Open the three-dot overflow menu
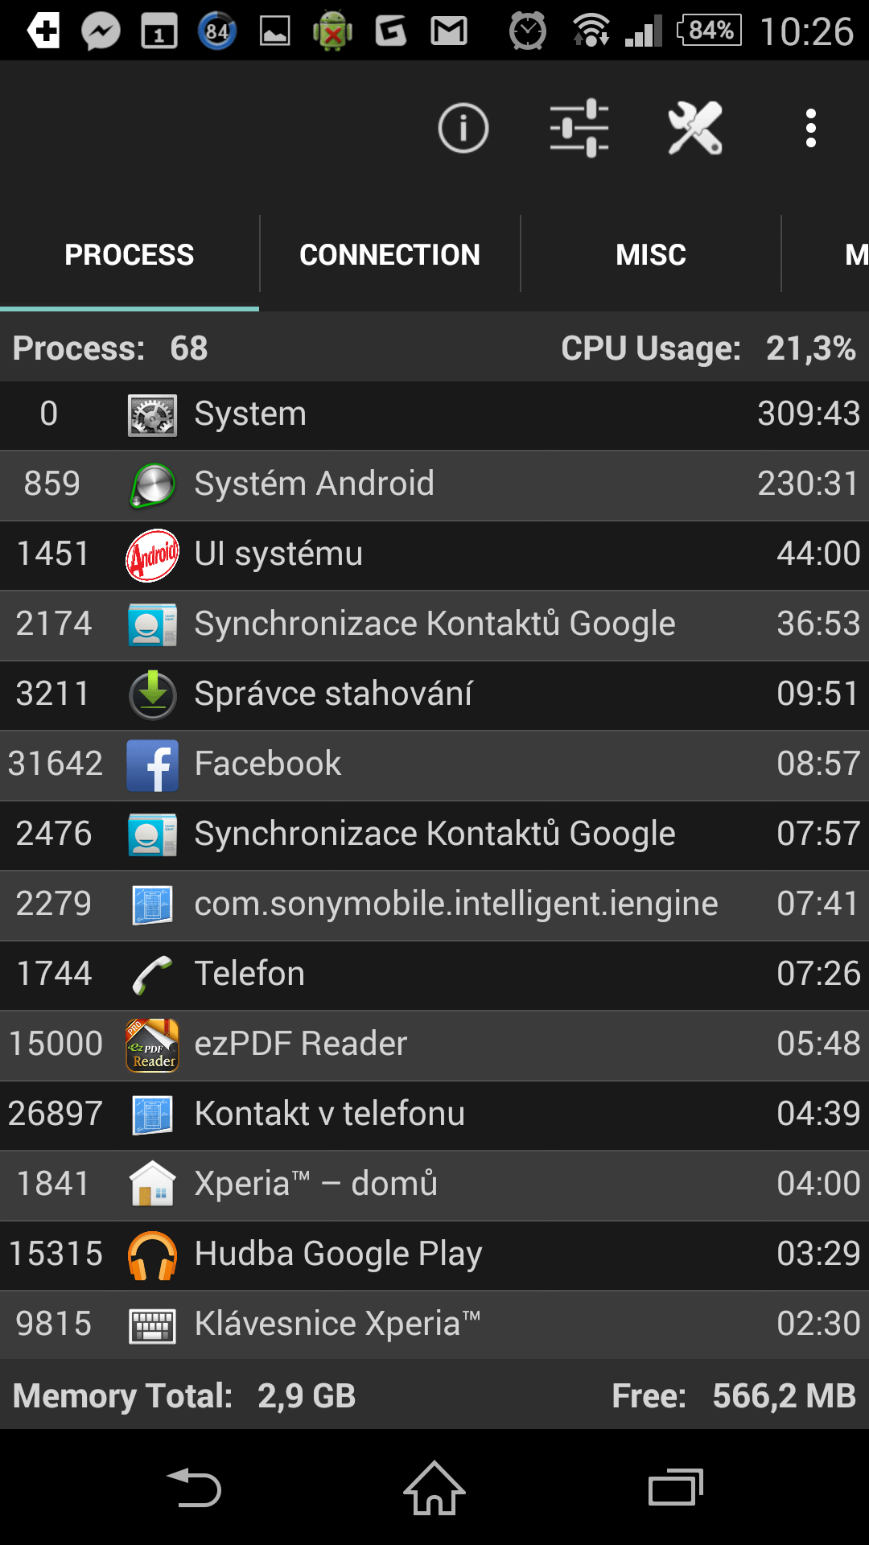The height and width of the screenshot is (1545, 869). [811, 128]
